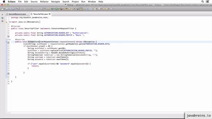
Task: Click the top icon in left sidebar
Action: pos(2,15)
